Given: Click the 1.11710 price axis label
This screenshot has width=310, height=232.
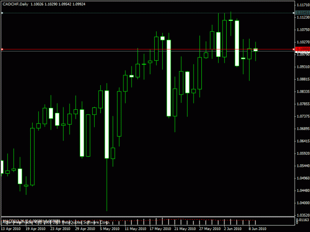Looking at the screenshot, I should click(303, 5).
